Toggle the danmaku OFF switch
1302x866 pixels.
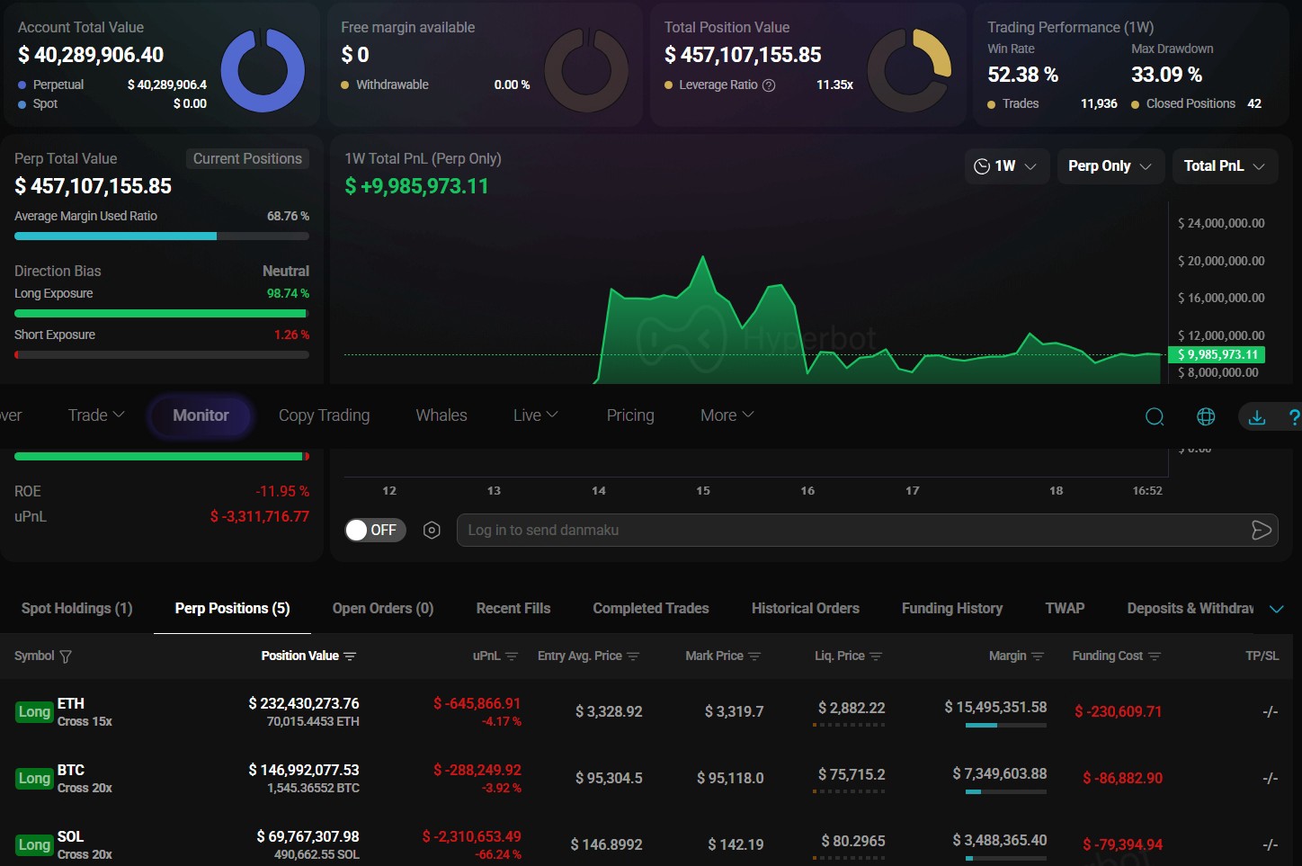(376, 531)
